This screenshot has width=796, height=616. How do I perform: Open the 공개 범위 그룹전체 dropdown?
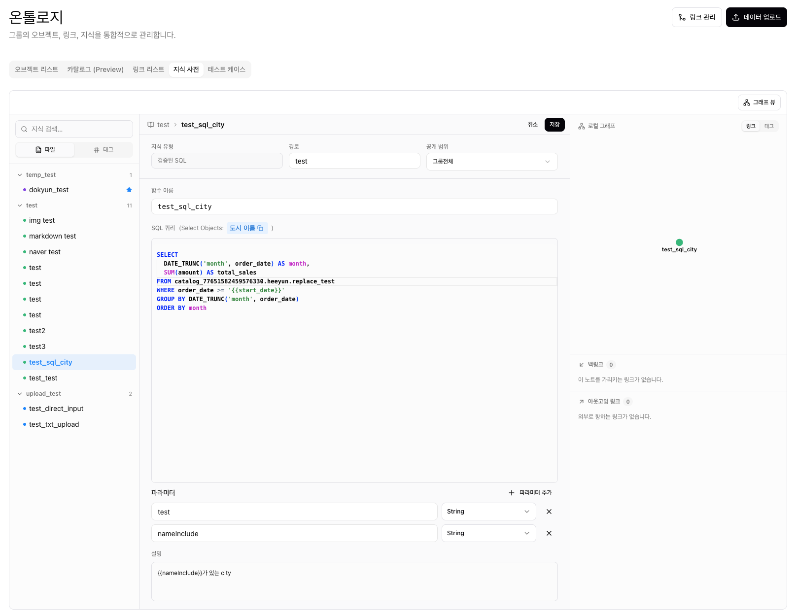pos(492,162)
